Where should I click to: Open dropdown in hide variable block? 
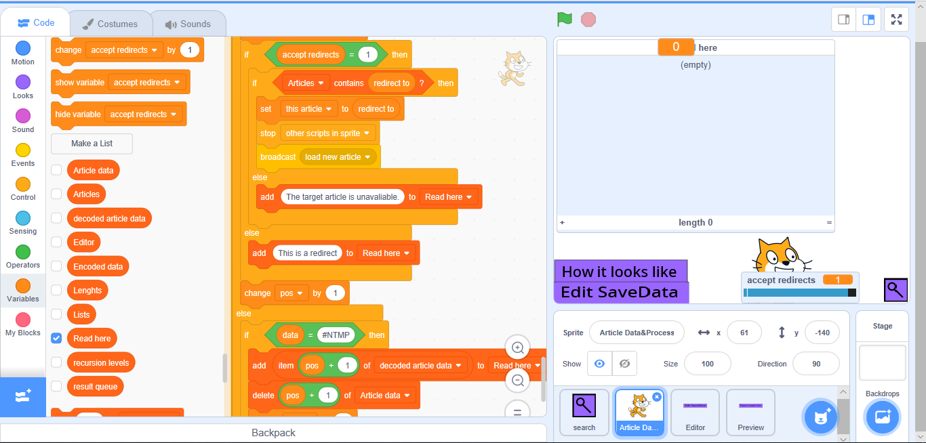(x=144, y=114)
